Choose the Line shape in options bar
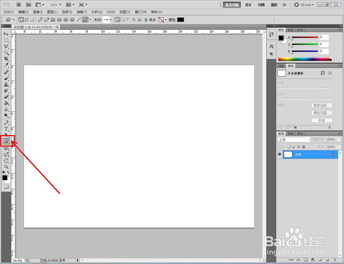 tap(79, 20)
